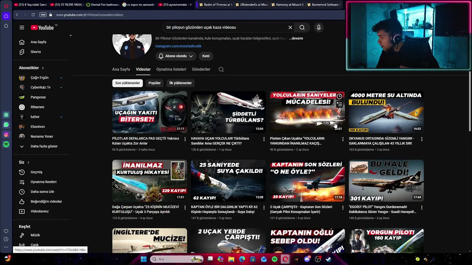Open options menu for 2 Uçak ÇARPIŞTI video
This screenshot has width=472, height=265.
point(343,208)
